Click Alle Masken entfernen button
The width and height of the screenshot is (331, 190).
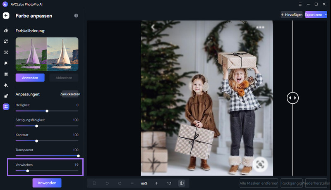258,183
